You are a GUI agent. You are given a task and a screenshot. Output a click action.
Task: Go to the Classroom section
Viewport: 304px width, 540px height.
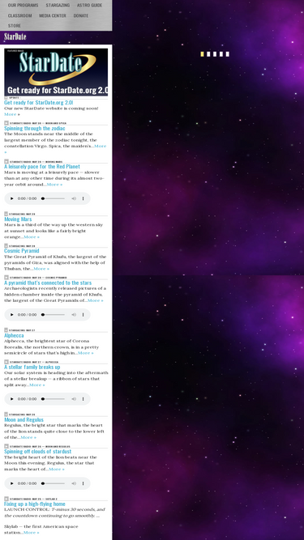click(x=19, y=15)
